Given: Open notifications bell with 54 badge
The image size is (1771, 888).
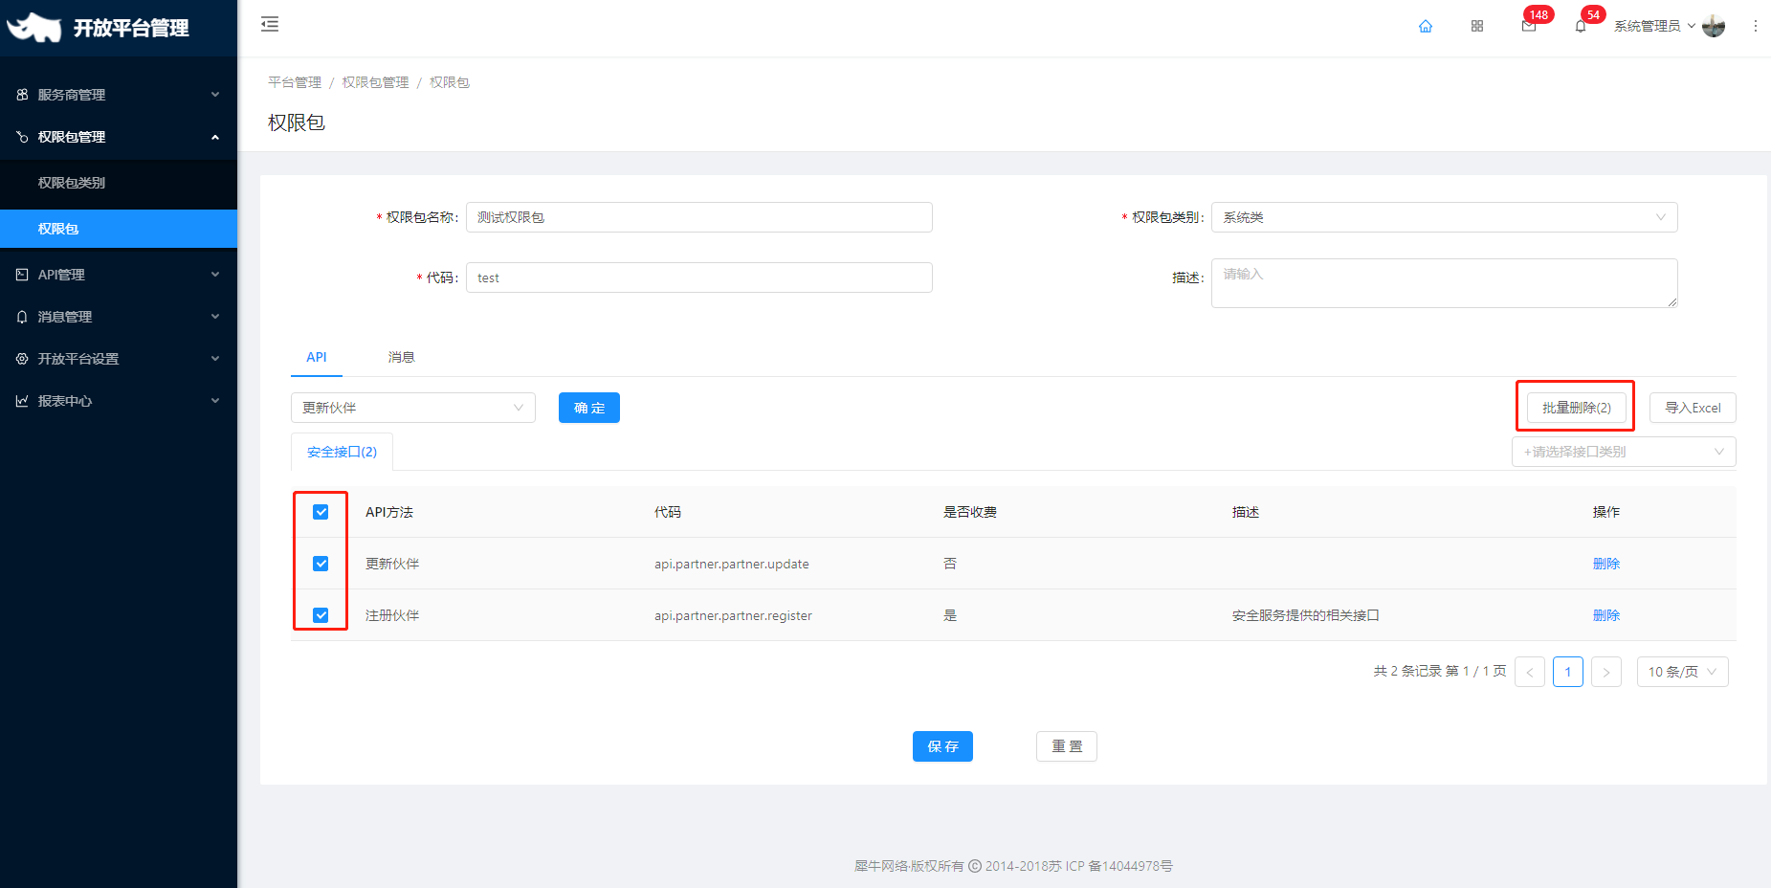Looking at the screenshot, I should click(x=1581, y=26).
